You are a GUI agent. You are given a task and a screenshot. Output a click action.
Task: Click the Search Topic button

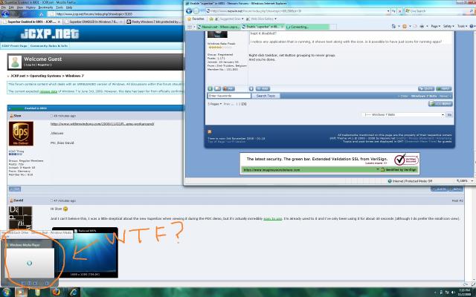pos(266,96)
